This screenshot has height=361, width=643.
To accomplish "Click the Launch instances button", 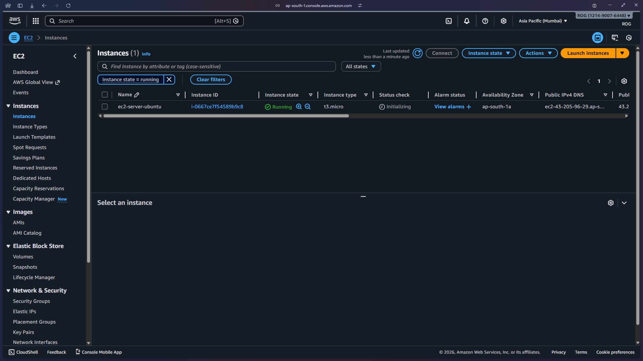I will tap(588, 53).
